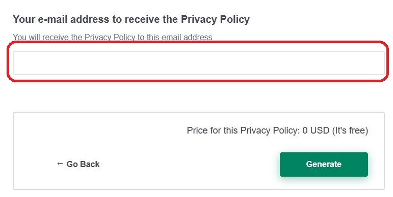Click the green Generate button

[324, 165]
